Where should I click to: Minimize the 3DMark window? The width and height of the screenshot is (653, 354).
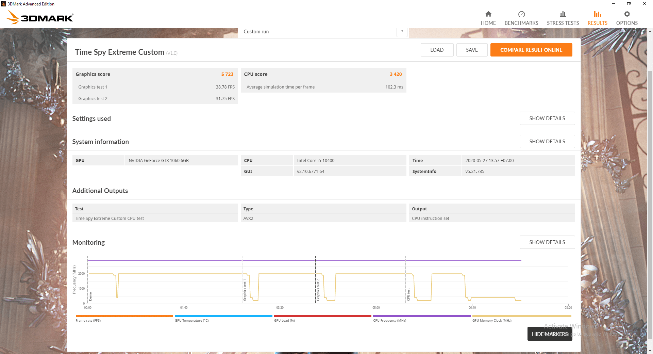pyautogui.click(x=613, y=4)
